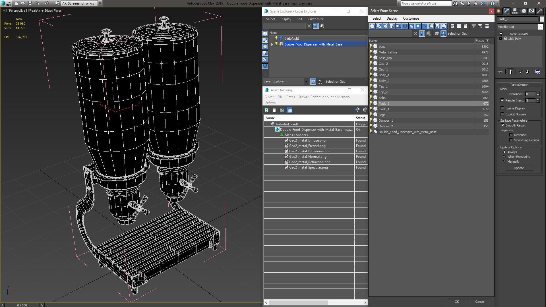Toggle TurboSmooth modifier bulb icon

coord(501,34)
